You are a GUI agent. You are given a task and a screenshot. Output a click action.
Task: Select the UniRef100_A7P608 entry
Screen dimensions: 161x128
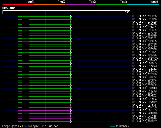(x=144, y=105)
